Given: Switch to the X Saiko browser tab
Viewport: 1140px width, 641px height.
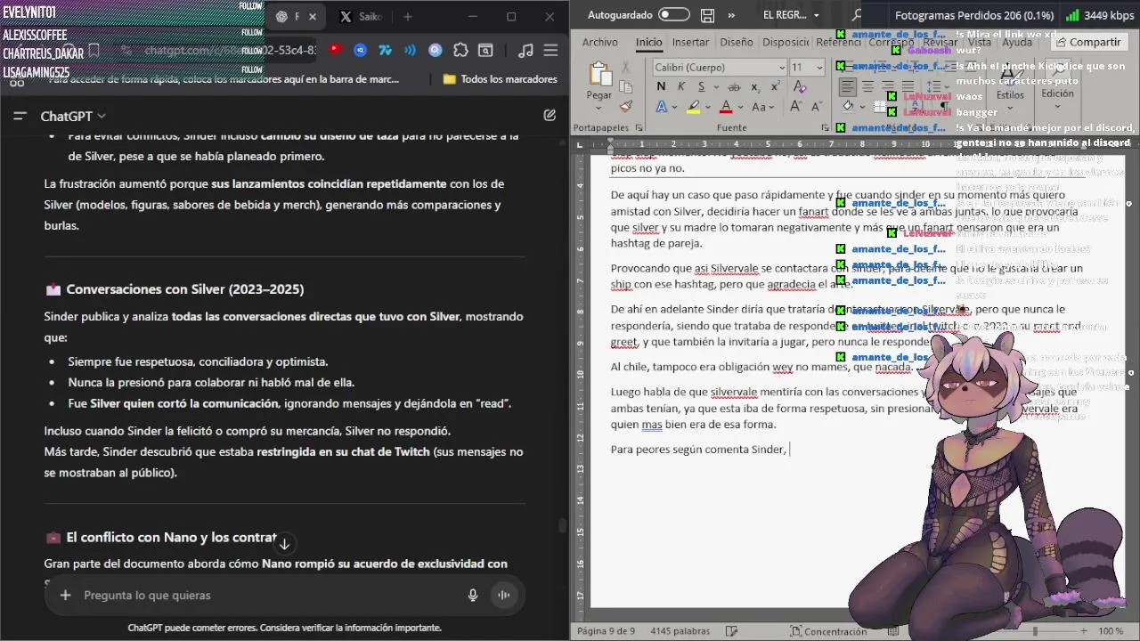Looking at the screenshot, I should pos(361,16).
